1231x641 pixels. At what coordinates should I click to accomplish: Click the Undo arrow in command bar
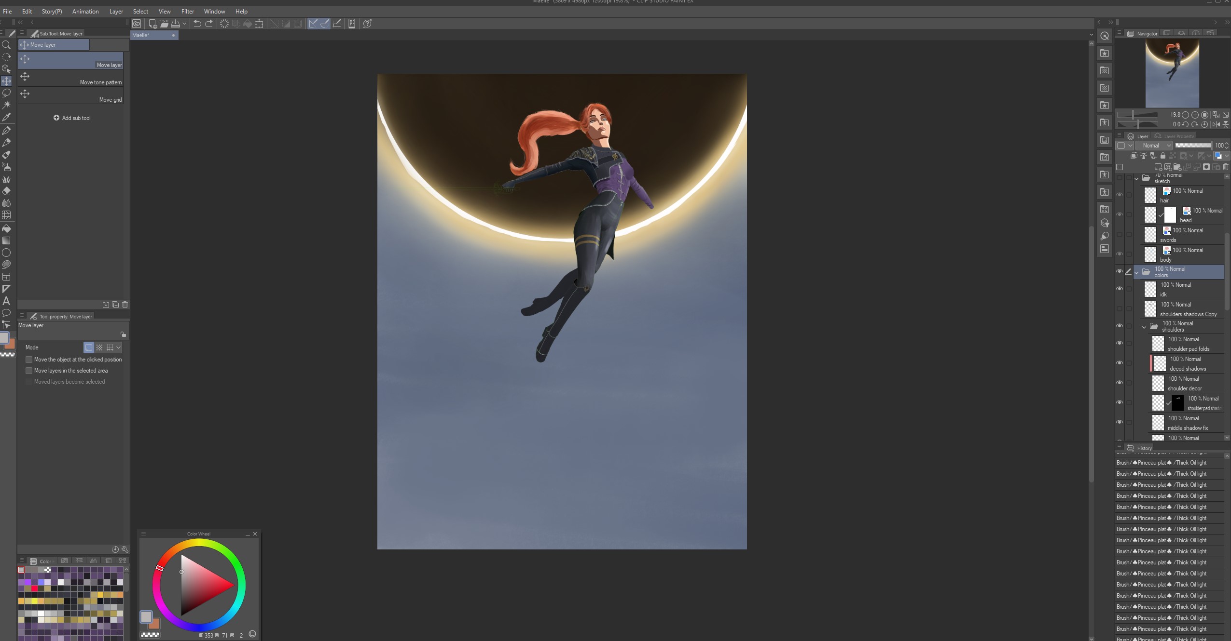197,24
